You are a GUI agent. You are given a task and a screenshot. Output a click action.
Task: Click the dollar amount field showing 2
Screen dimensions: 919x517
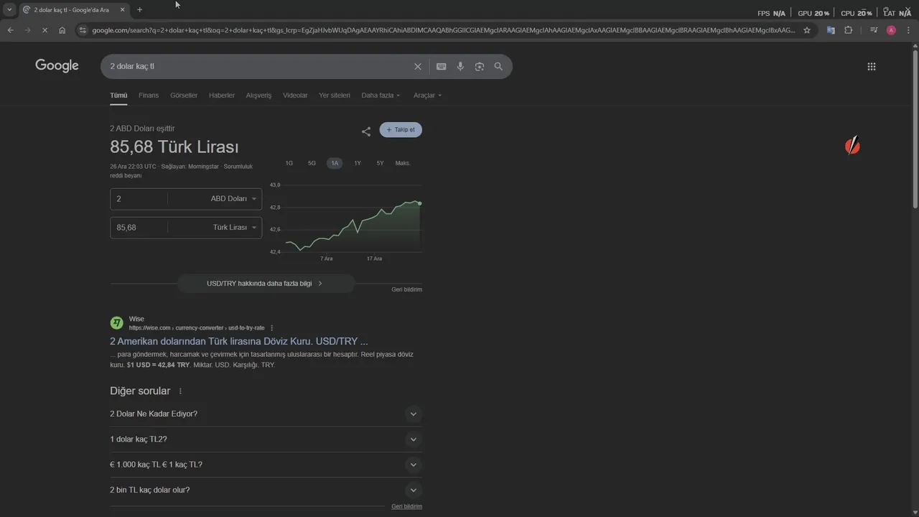(x=139, y=199)
